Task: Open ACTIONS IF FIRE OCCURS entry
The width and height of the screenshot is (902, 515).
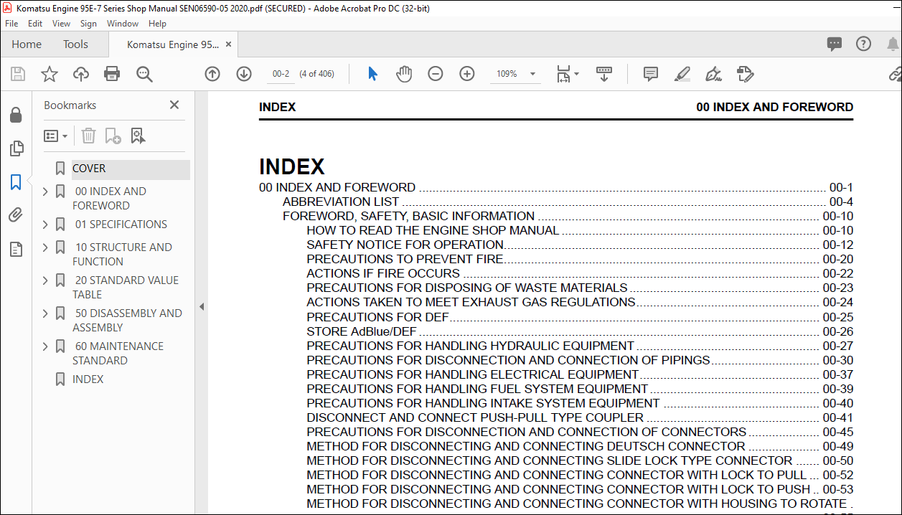Action: (x=580, y=273)
